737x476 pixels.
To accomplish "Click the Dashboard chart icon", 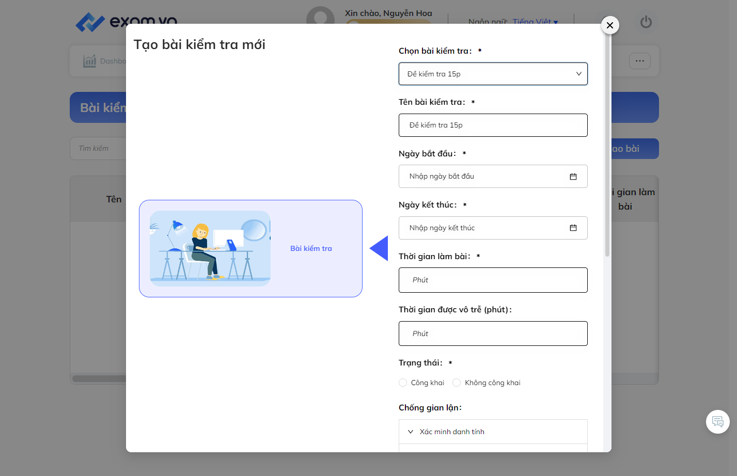I will tap(89, 61).
